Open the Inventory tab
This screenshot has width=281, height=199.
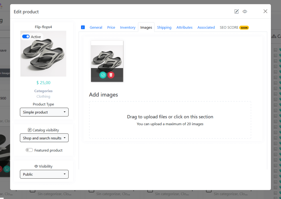pyautogui.click(x=128, y=28)
